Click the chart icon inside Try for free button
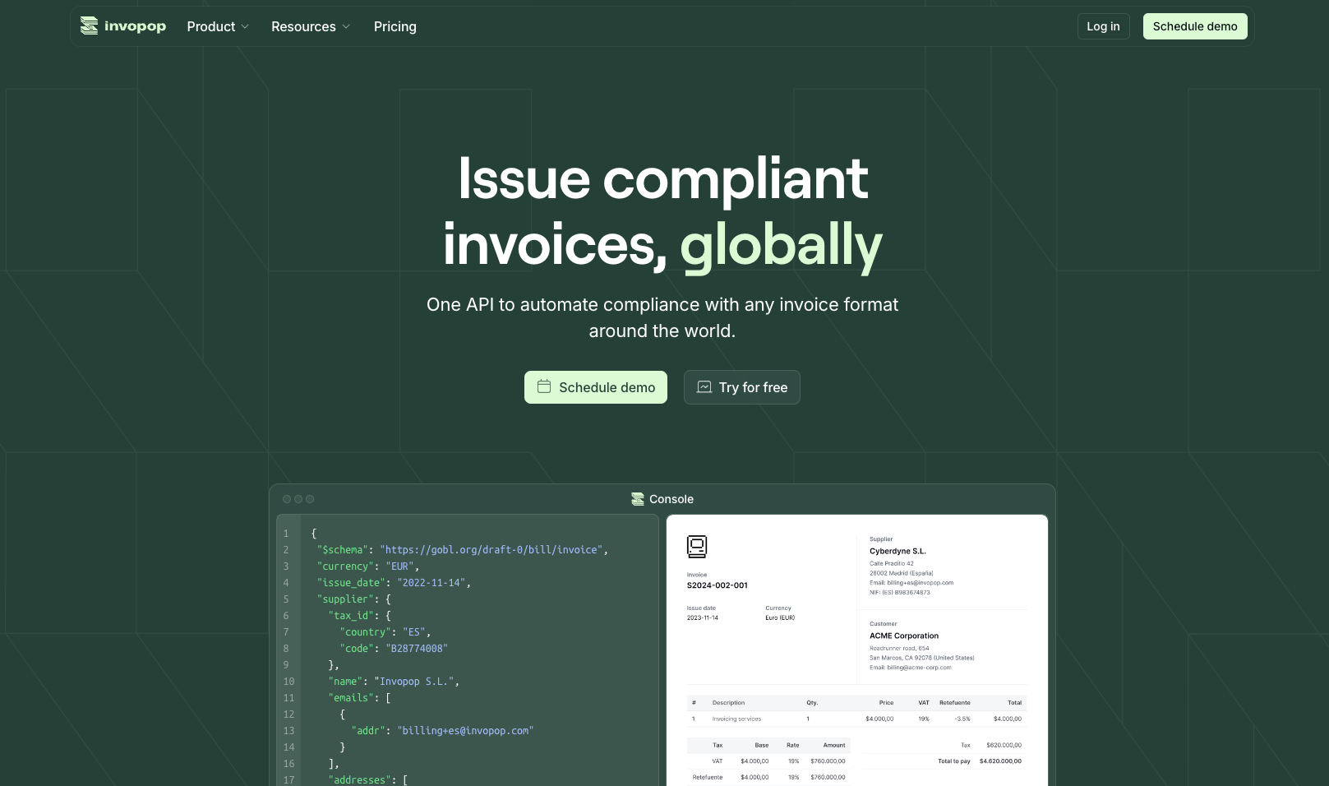1329x786 pixels. tap(704, 386)
